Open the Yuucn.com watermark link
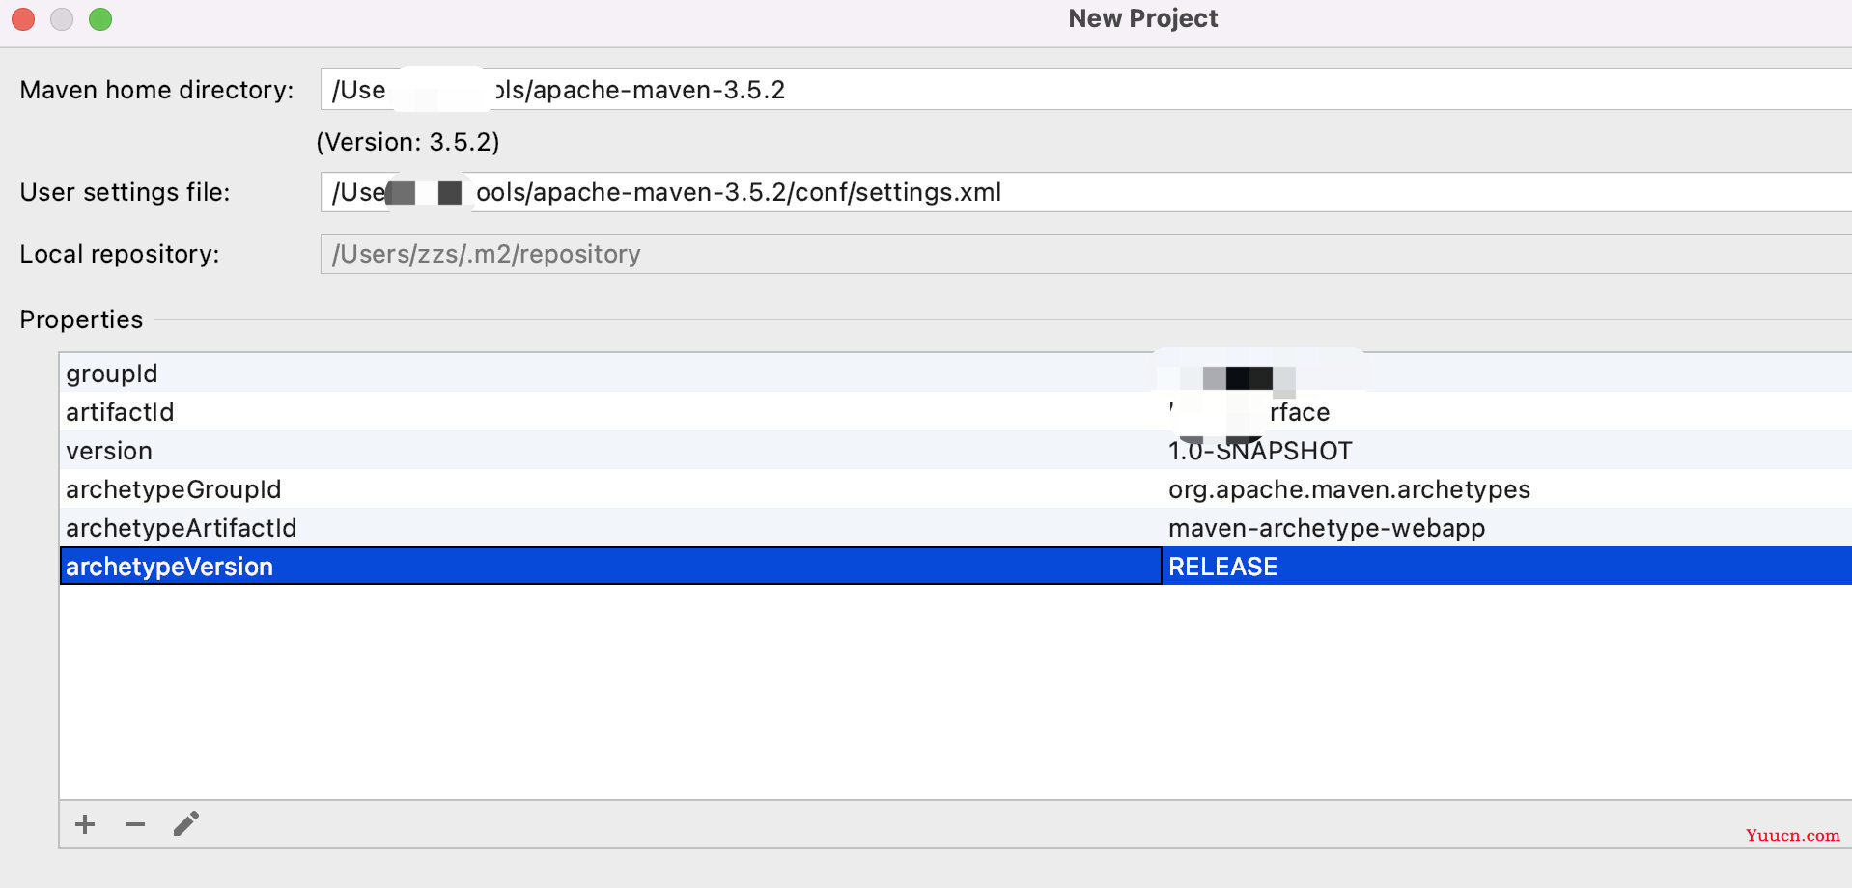 point(1792,835)
